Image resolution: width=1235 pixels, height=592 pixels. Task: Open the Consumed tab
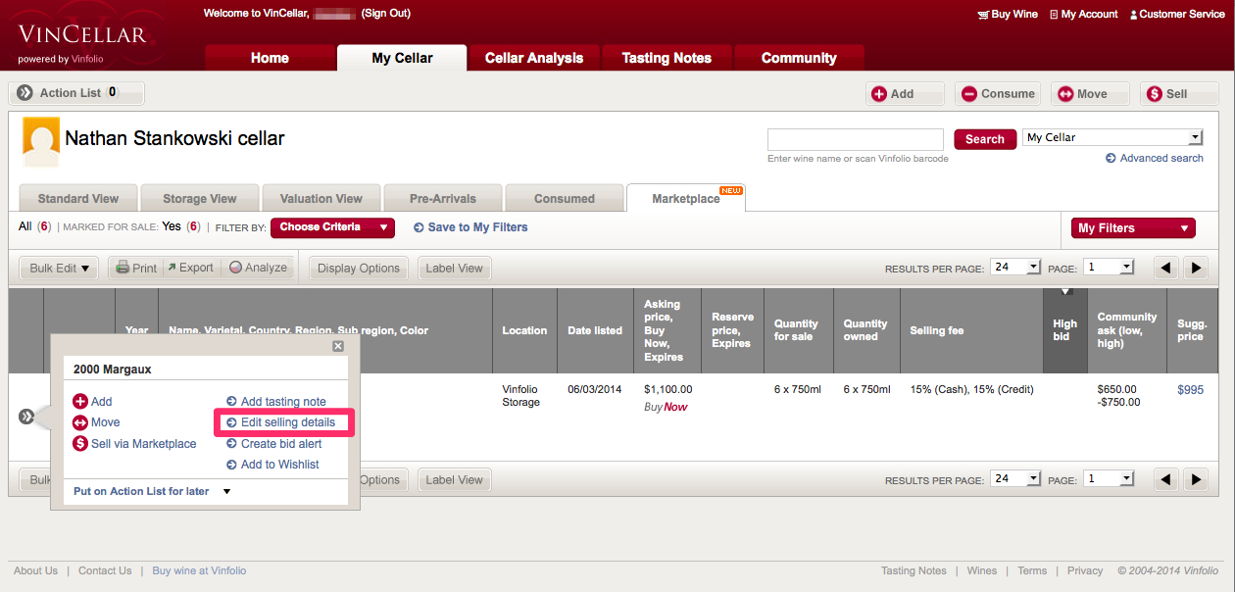click(x=565, y=198)
